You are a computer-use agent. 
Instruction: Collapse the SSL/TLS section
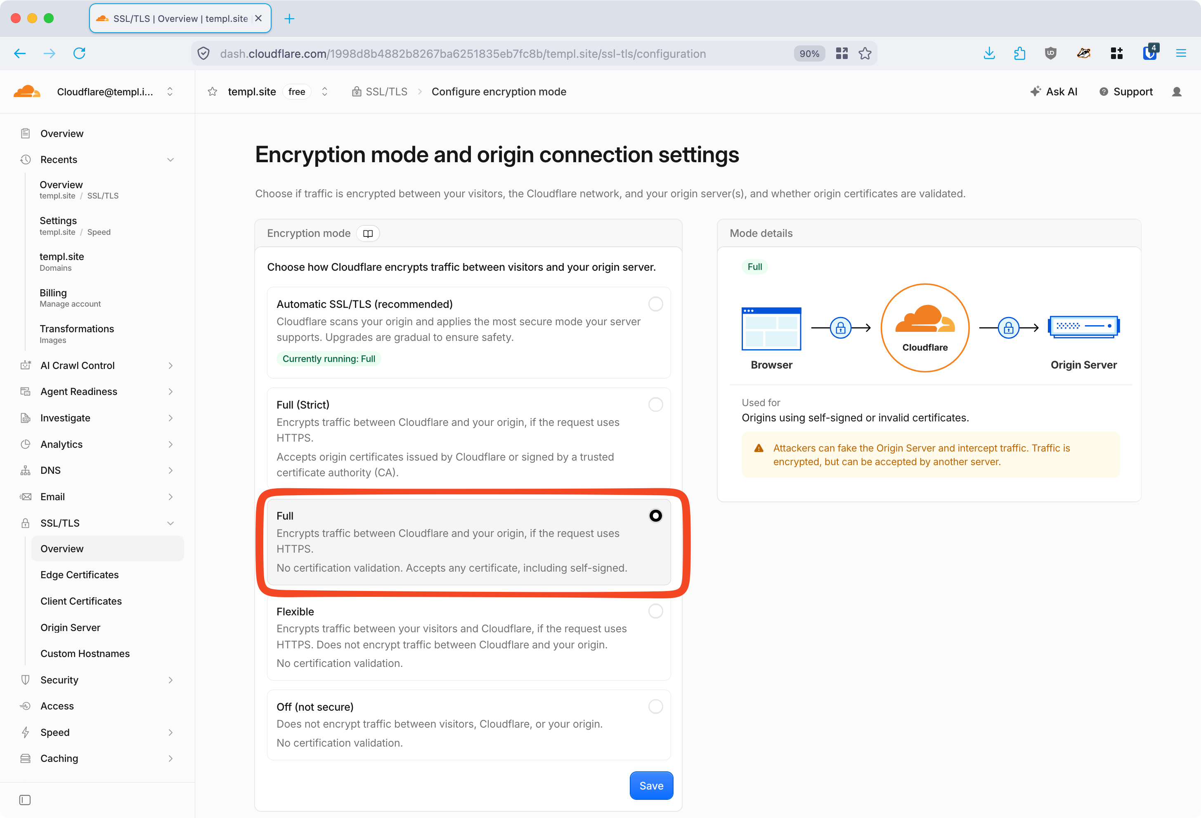(170, 523)
